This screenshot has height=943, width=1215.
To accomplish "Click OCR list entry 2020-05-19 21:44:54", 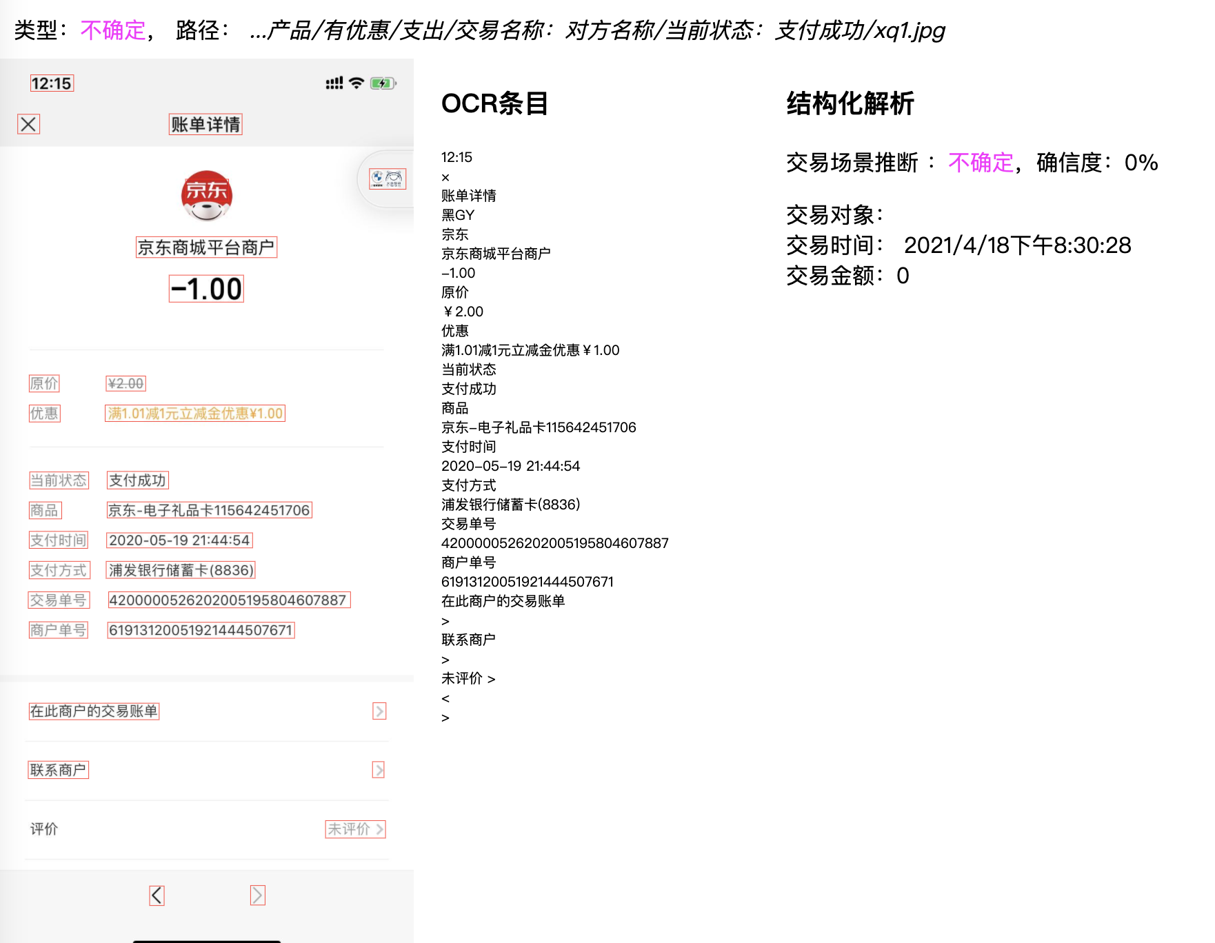I will pyautogui.click(x=511, y=466).
